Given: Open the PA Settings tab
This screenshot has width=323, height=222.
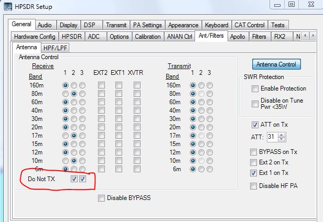Looking at the screenshot, I should [147, 25].
